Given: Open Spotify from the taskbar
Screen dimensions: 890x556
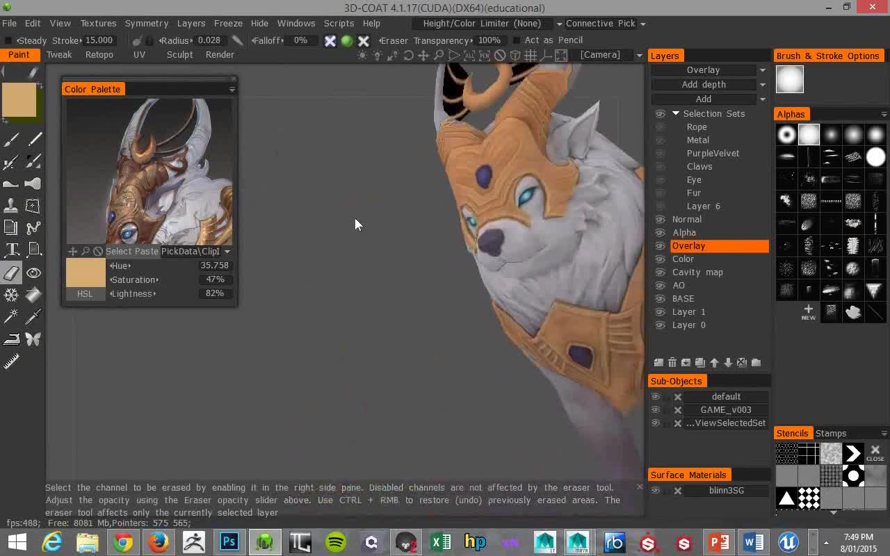Looking at the screenshot, I should coord(336,542).
